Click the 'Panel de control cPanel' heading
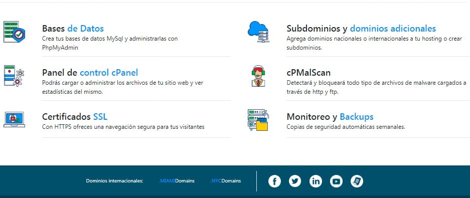The image size is (470, 198). (x=90, y=73)
